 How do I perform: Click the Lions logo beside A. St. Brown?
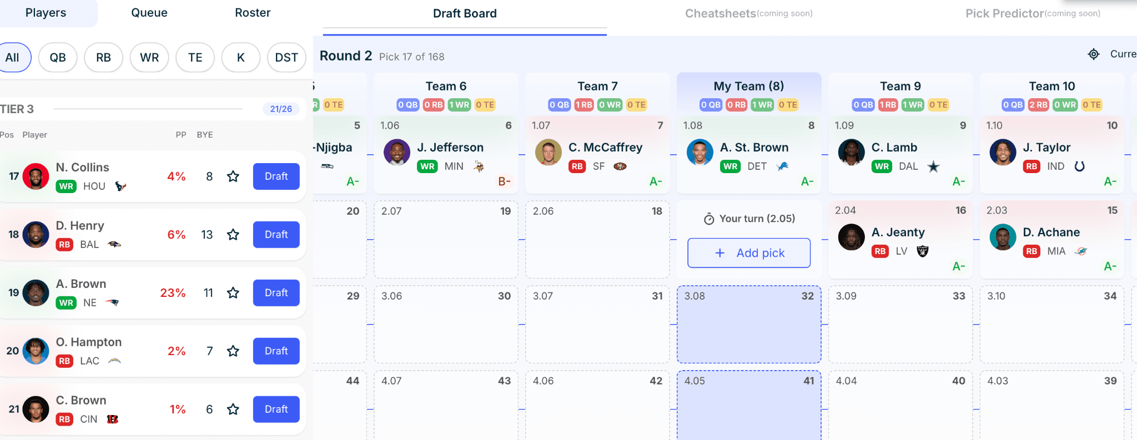783,166
